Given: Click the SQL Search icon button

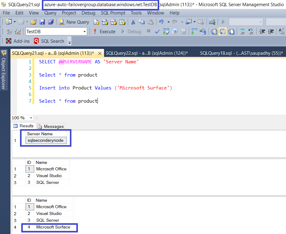Looking at the screenshot, I should click(x=49, y=41).
